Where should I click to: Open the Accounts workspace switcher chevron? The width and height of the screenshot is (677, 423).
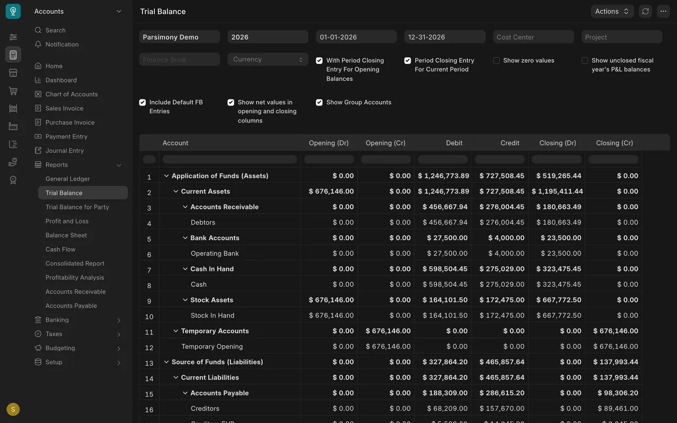119,11
